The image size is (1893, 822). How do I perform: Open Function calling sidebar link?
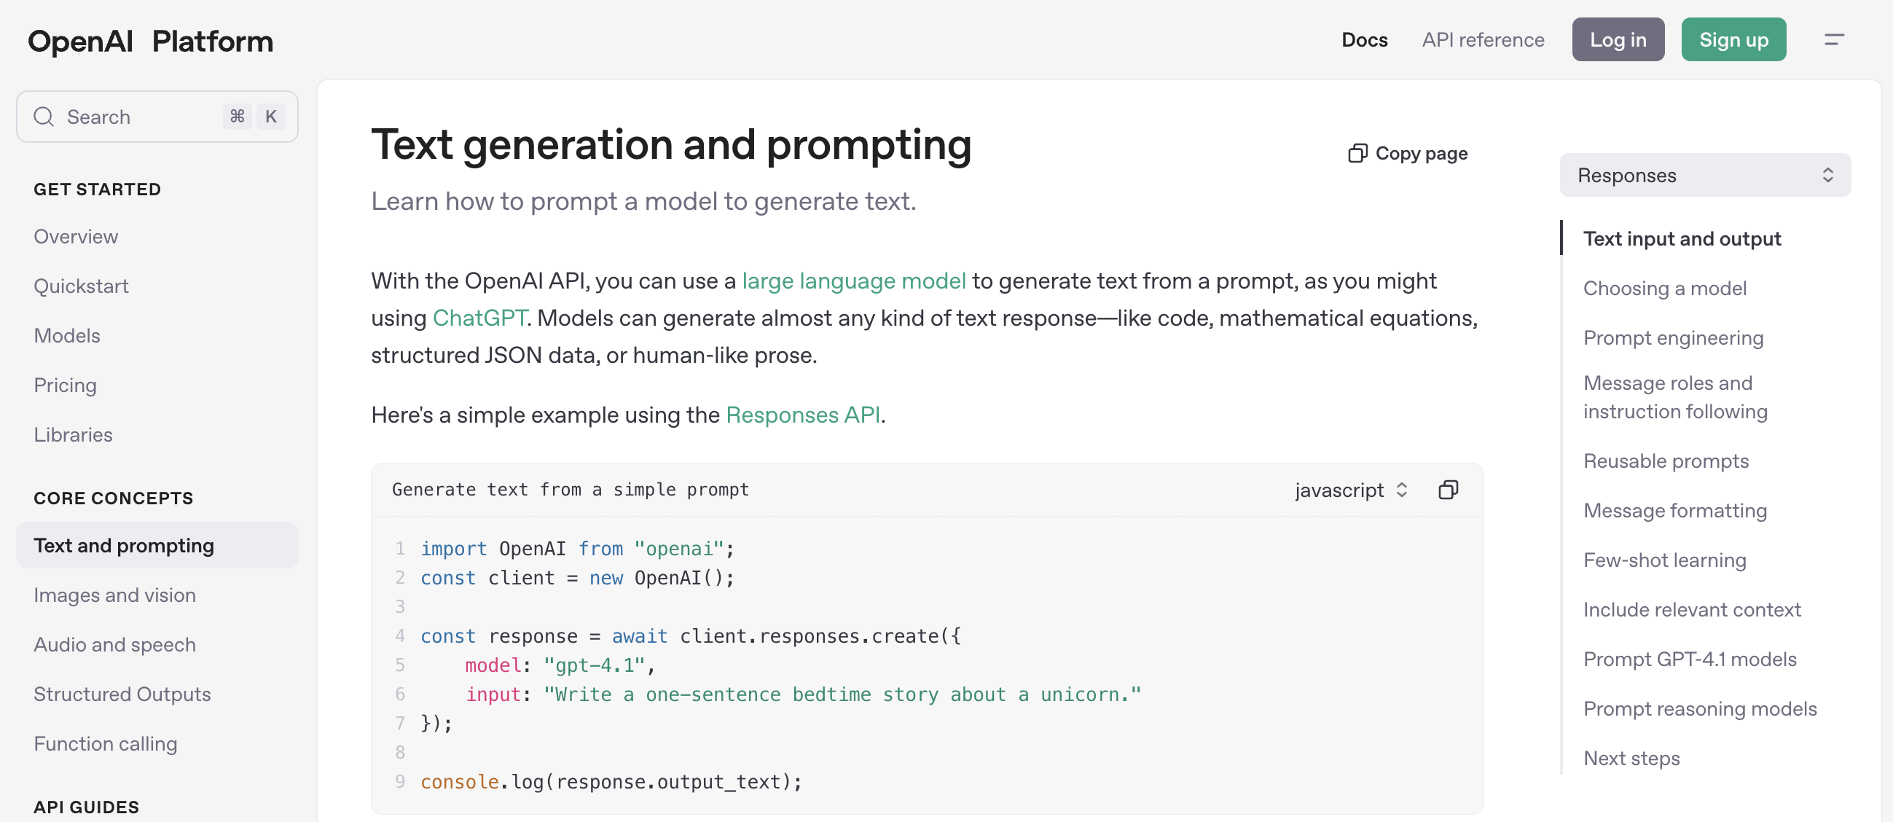tap(105, 744)
